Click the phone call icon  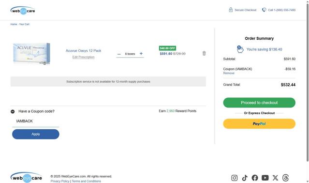(264, 10)
